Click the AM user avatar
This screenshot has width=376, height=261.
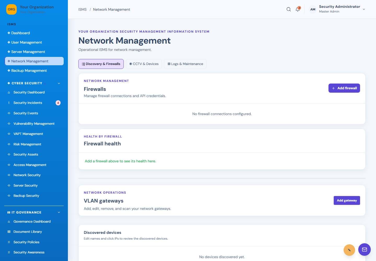click(313, 9)
